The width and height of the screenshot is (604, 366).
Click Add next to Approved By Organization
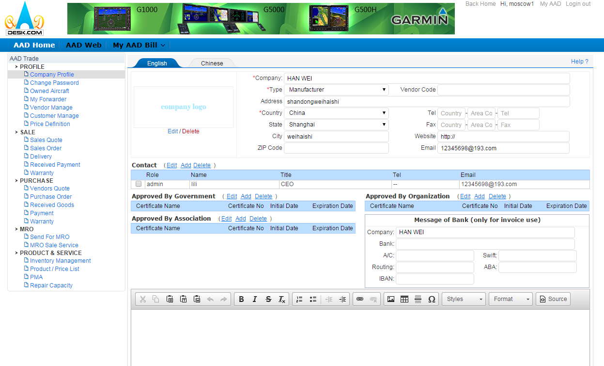pyautogui.click(x=480, y=196)
